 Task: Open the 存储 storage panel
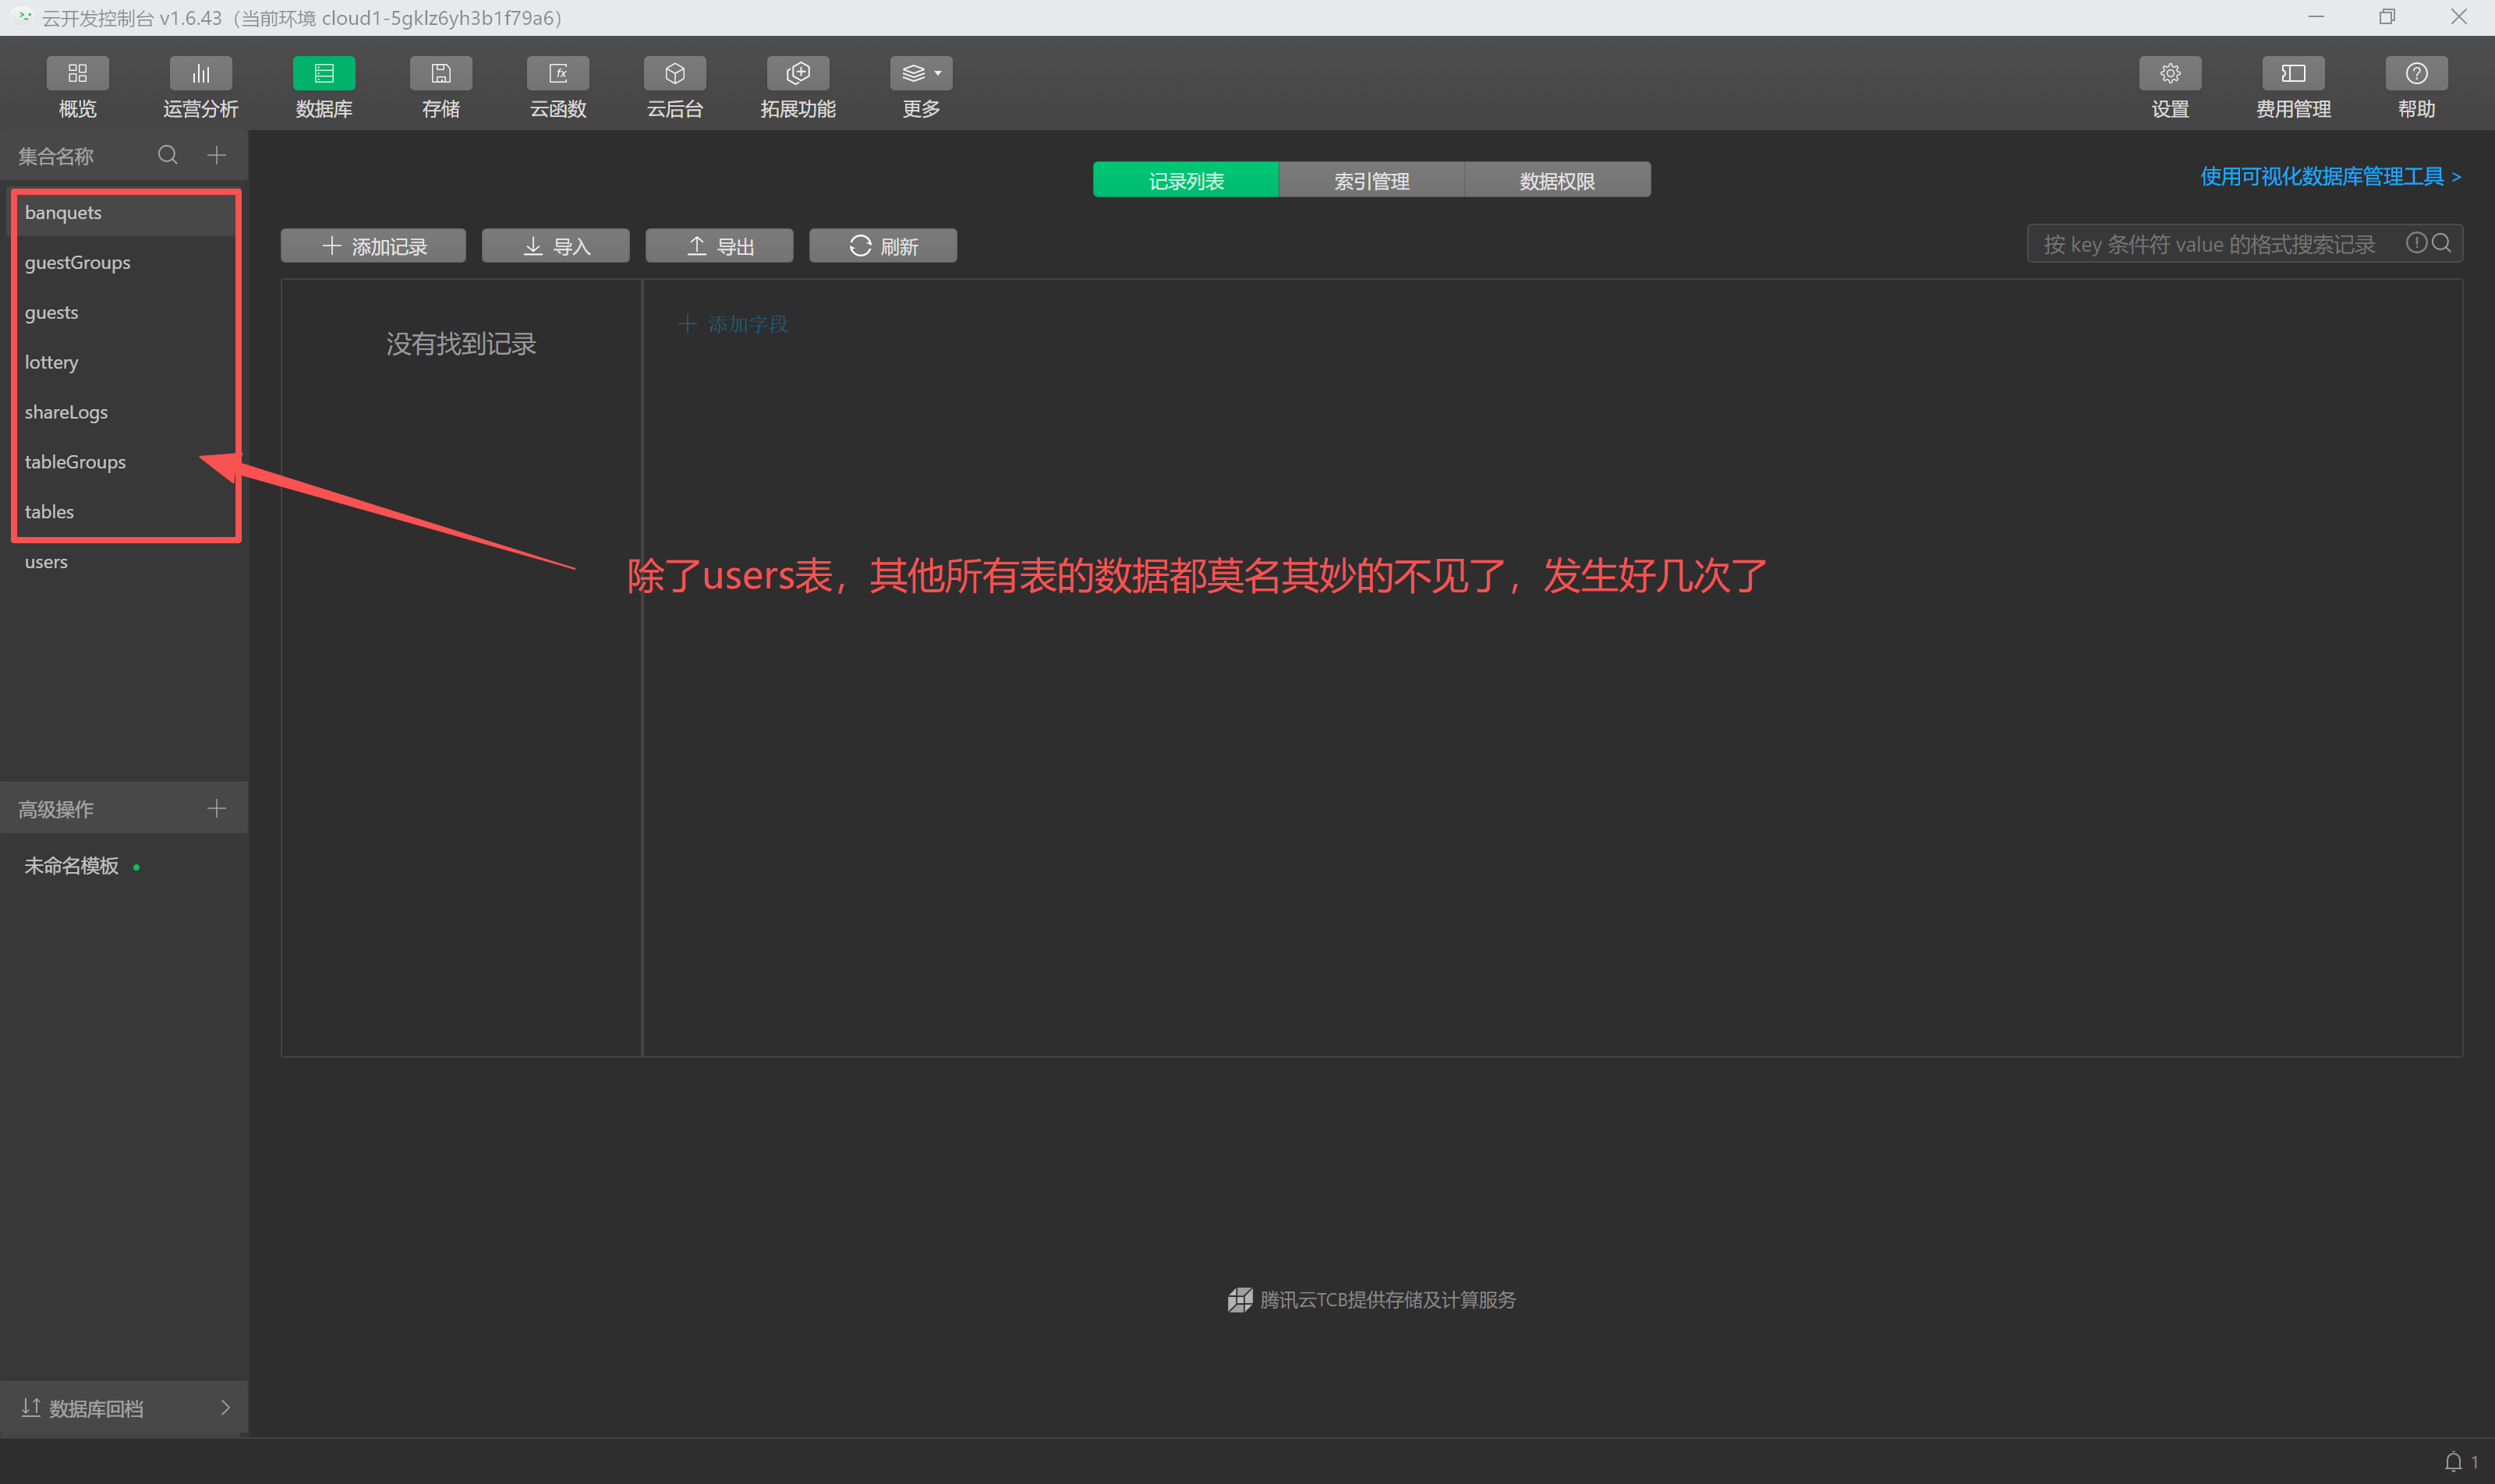coord(441,87)
